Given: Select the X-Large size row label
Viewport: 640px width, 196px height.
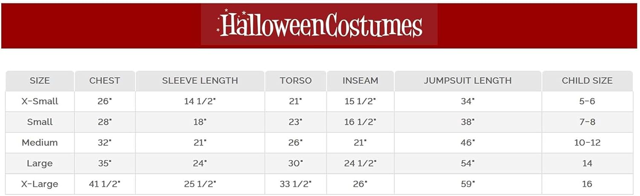Looking at the screenshot, I should [40, 184].
